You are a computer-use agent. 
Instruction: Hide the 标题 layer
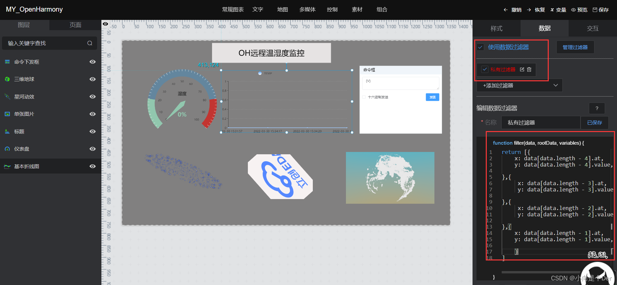[93, 131]
